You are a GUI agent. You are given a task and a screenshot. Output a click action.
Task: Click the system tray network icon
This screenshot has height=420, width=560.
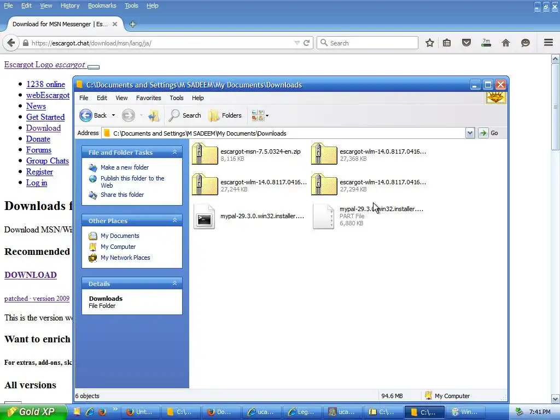[520, 412]
